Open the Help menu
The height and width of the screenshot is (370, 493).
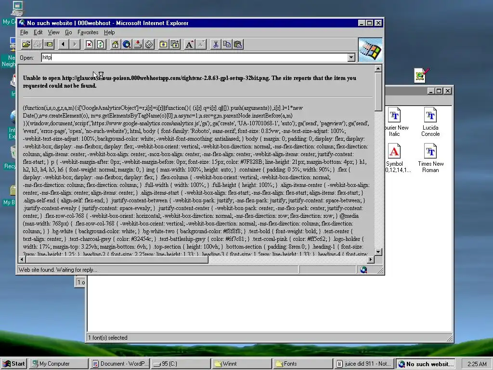coord(109,32)
